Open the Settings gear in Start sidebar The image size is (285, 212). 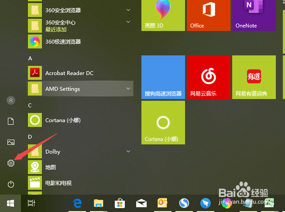pos(11,163)
